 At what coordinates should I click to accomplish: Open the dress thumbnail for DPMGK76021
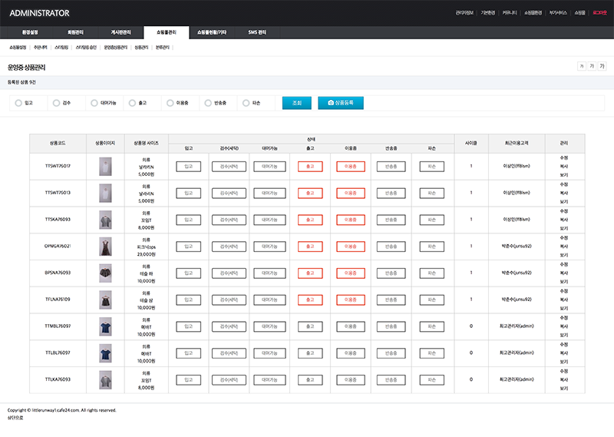click(105, 246)
